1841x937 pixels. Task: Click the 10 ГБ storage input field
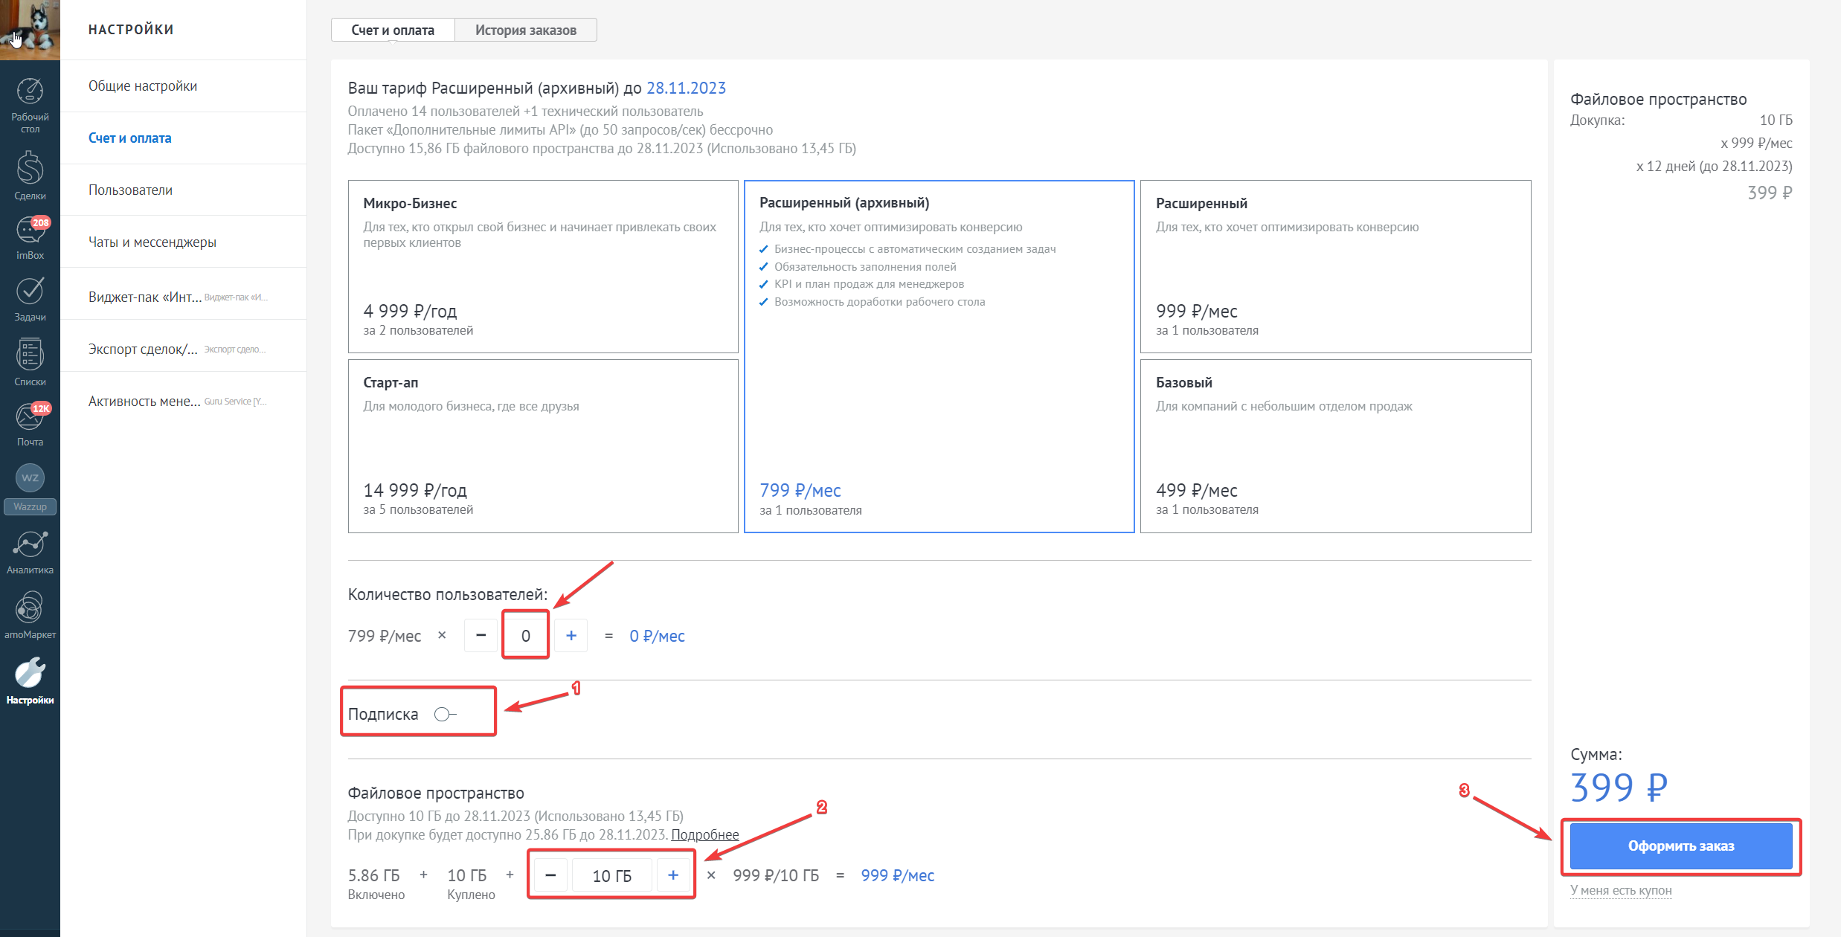tap(612, 876)
